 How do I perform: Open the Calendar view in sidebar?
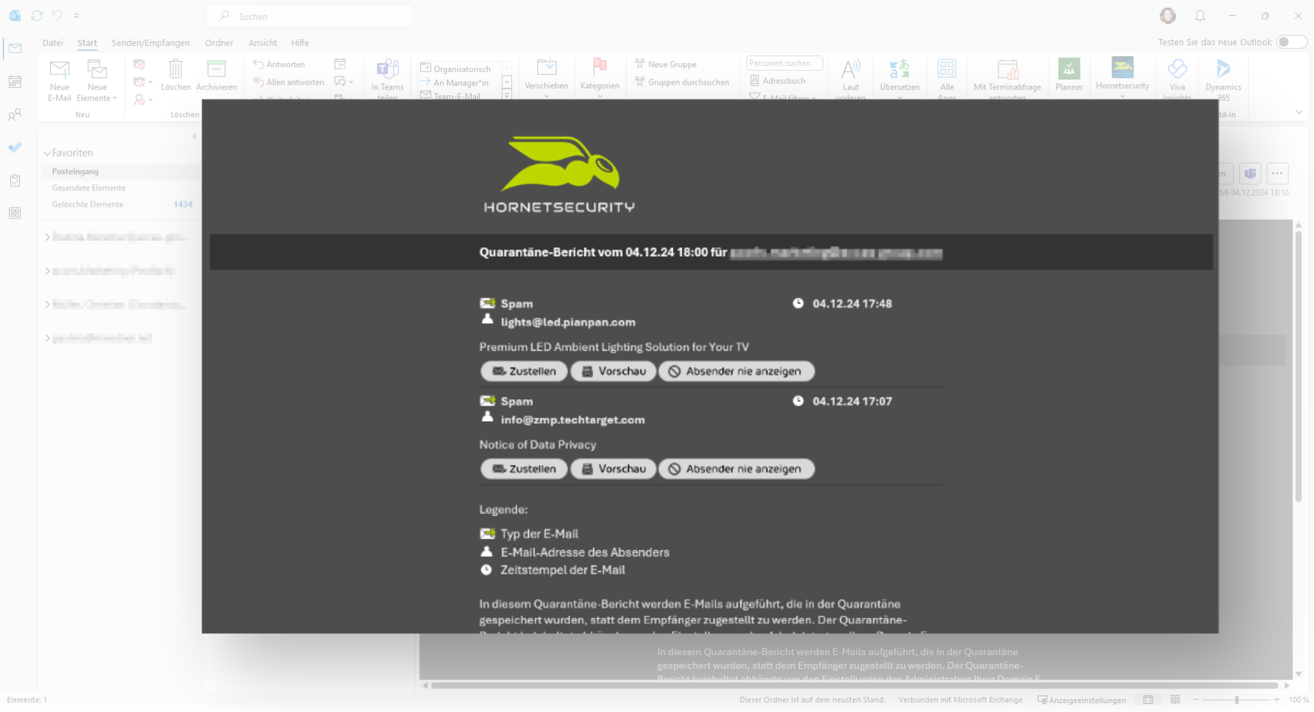click(15, 81)
